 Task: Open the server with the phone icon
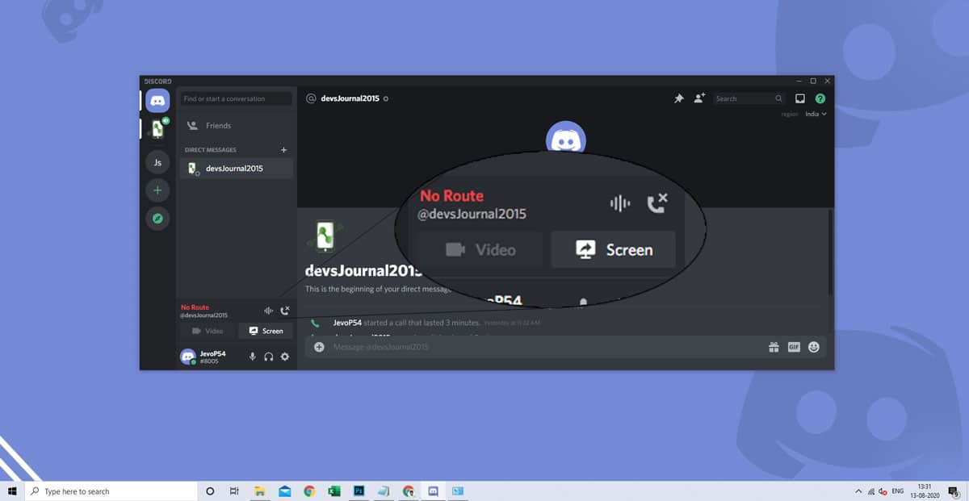(x=157, y=129)
